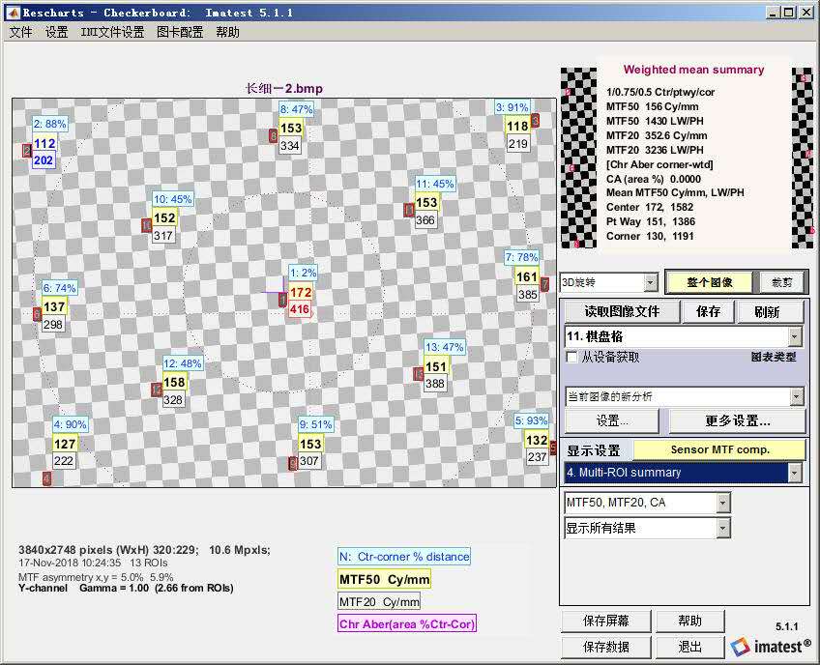Click the 保存数据 button
Viewport: 820px width, 665px height.
coord(605,647)
